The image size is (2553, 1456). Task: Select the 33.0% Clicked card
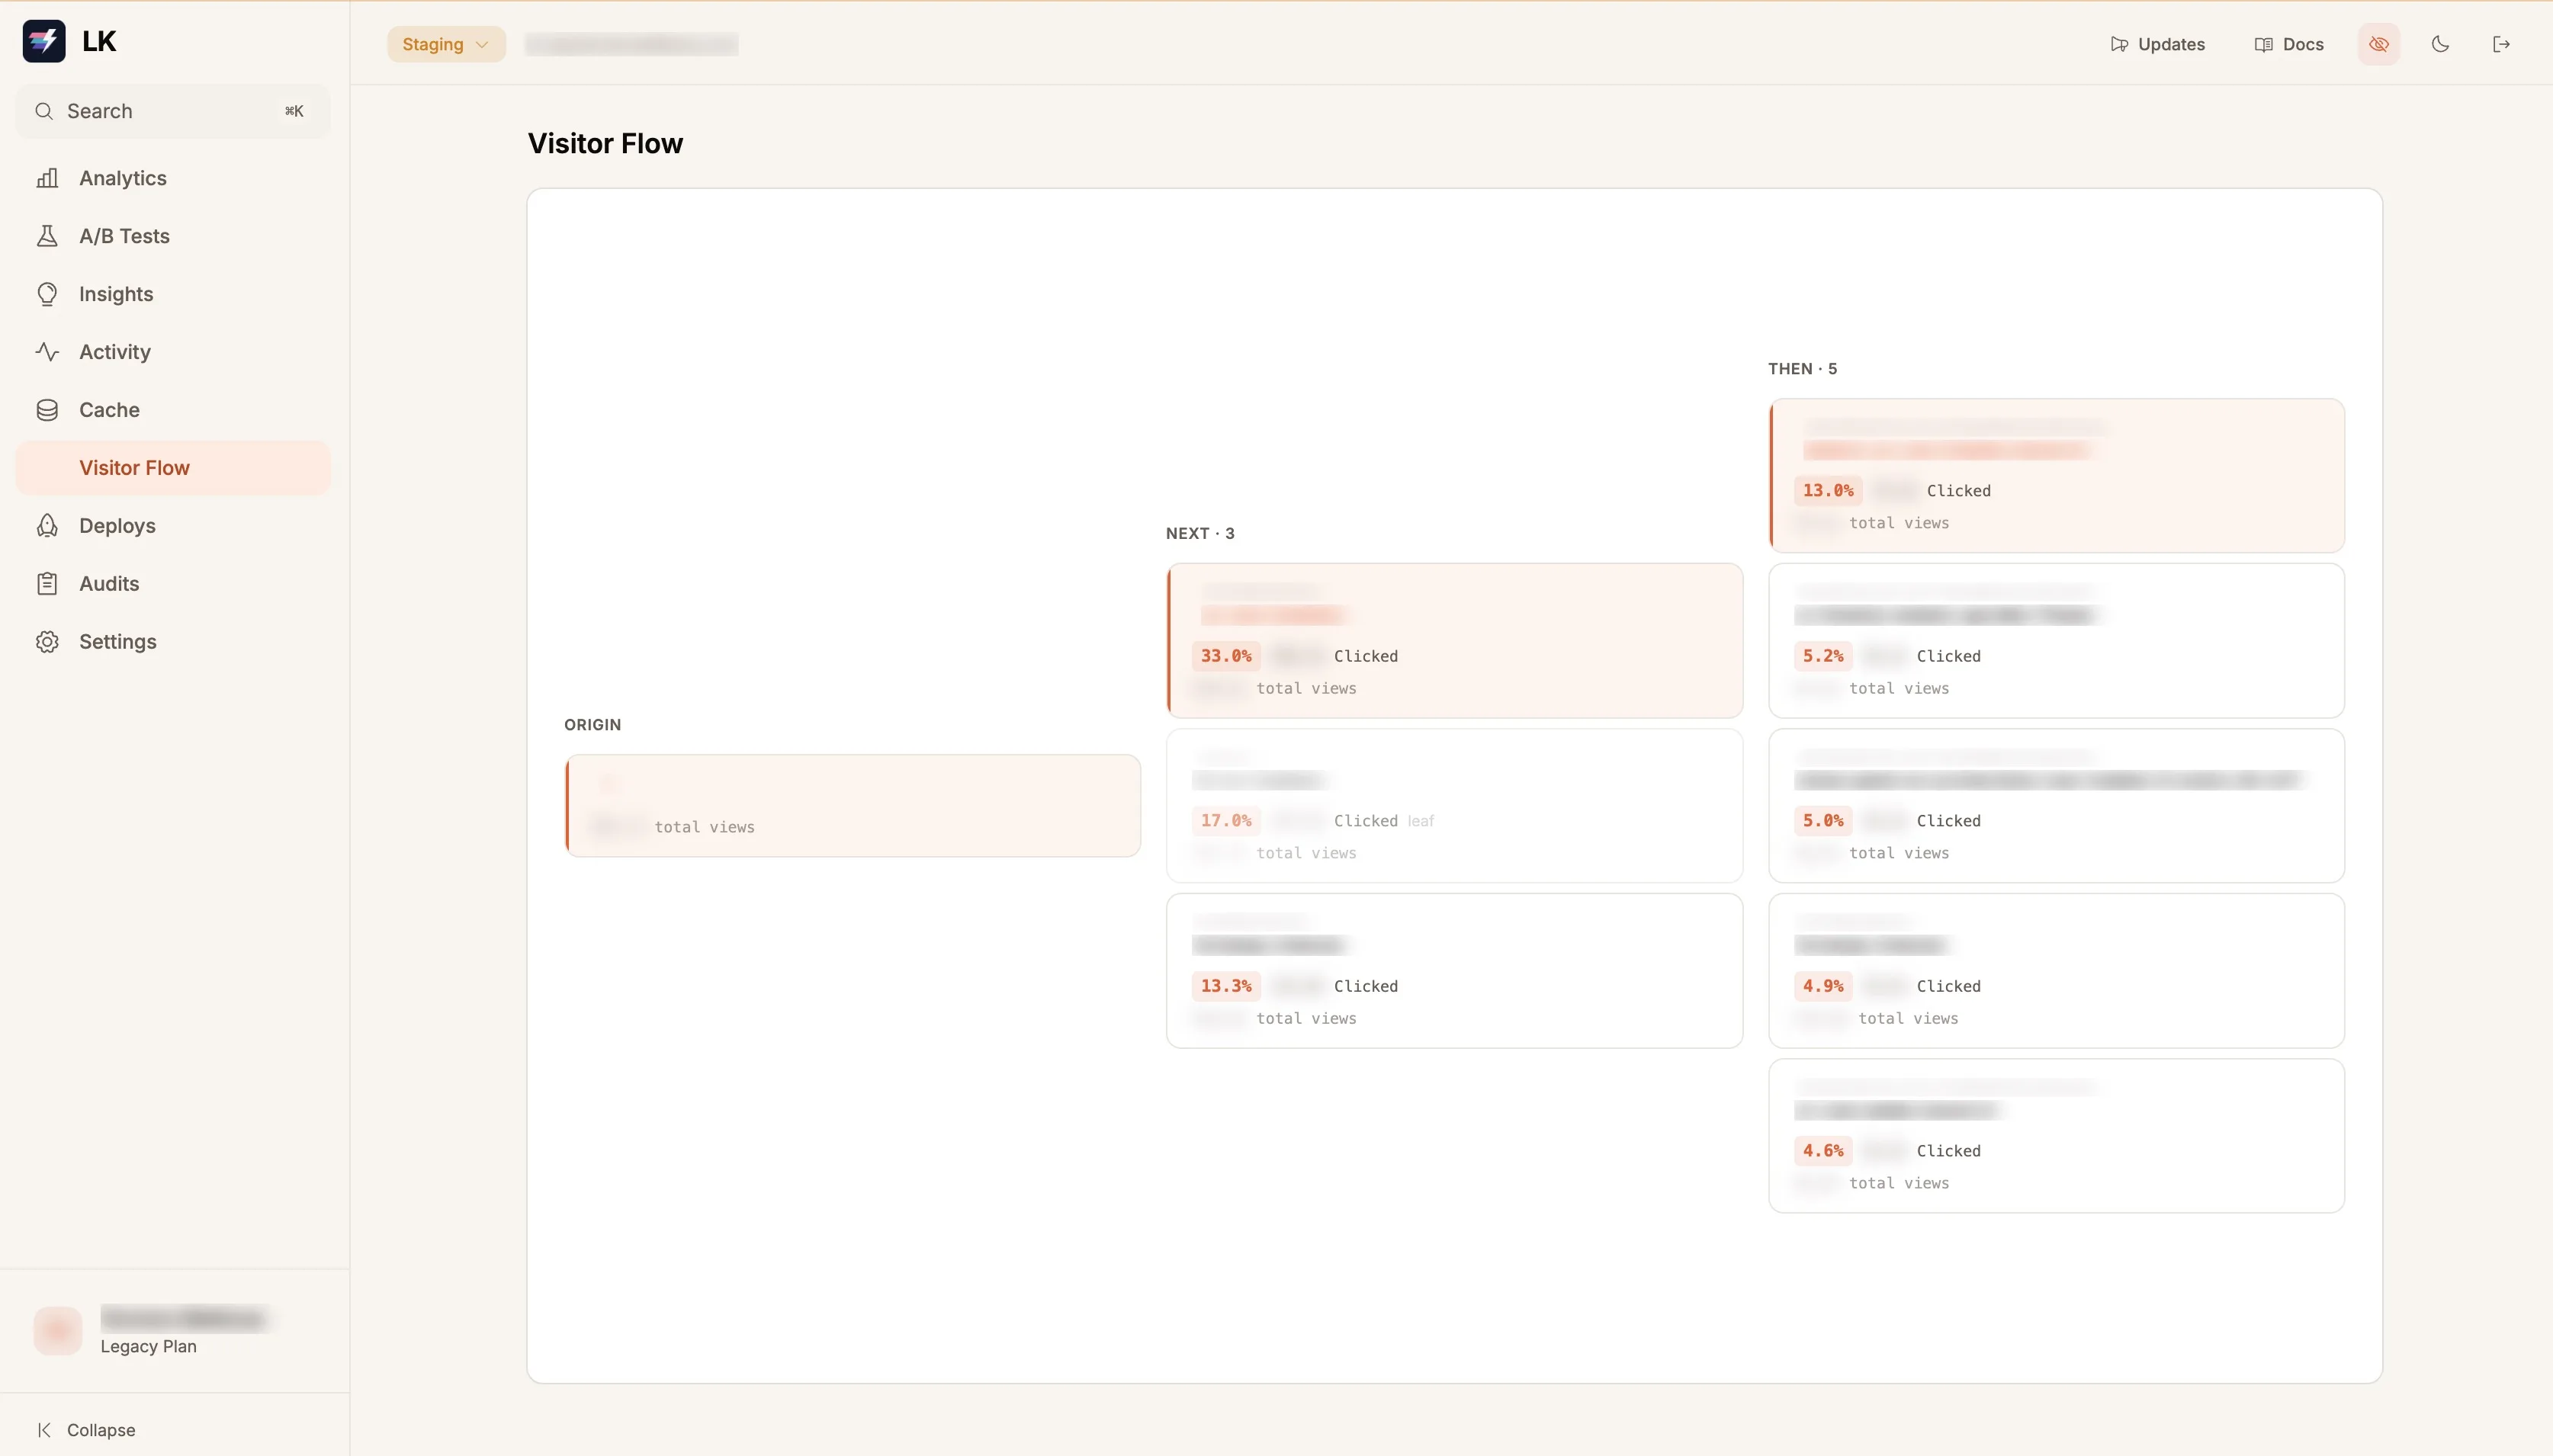pyautogui.click(x=1455, y=641)
